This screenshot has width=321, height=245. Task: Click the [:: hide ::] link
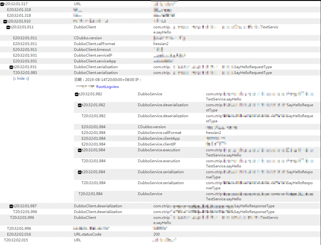(x=21, y=78)
